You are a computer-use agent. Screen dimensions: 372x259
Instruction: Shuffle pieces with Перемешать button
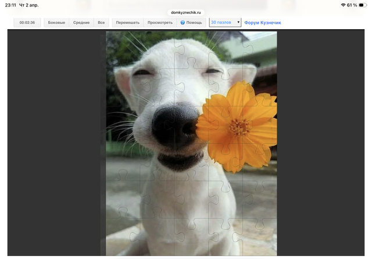click(x=127, y=23)
